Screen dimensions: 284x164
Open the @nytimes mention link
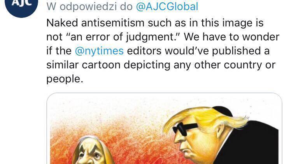(x=99, y=51)
